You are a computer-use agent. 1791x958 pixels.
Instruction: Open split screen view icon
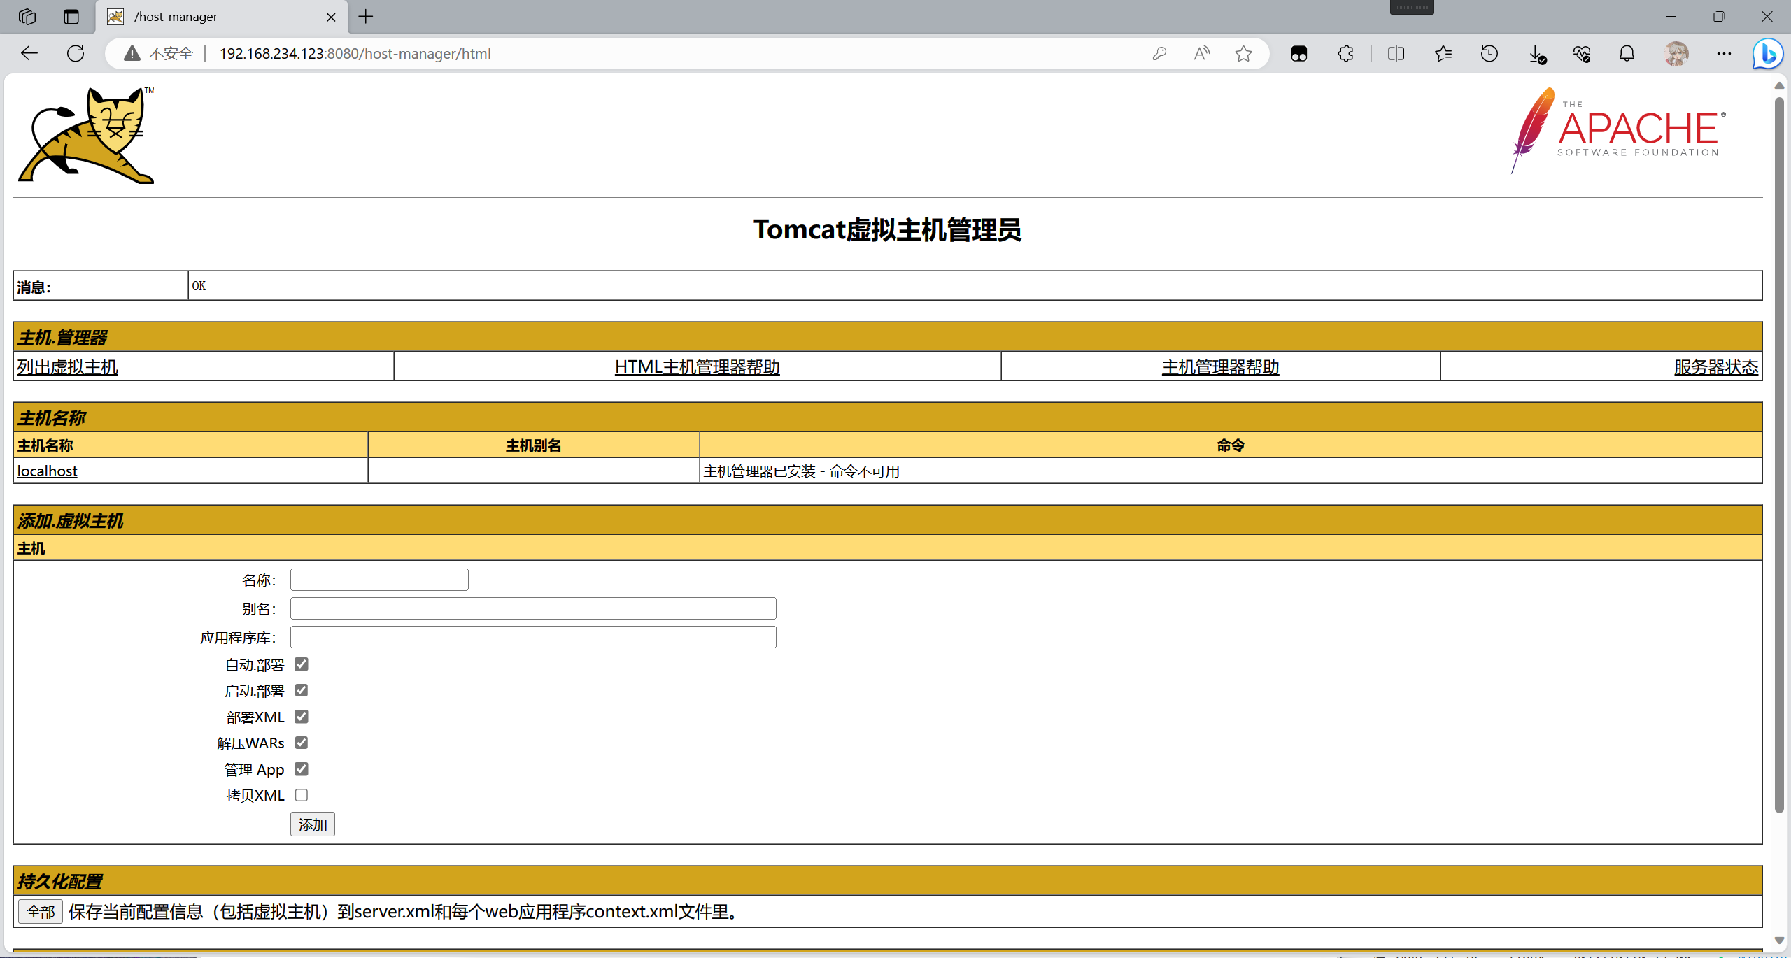1396,53
